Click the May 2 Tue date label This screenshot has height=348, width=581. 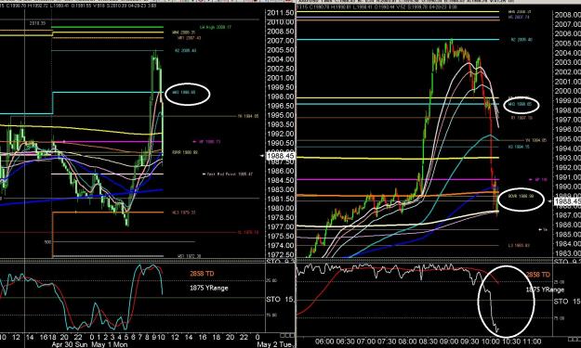pyautogui.click(x=276, y=344)
